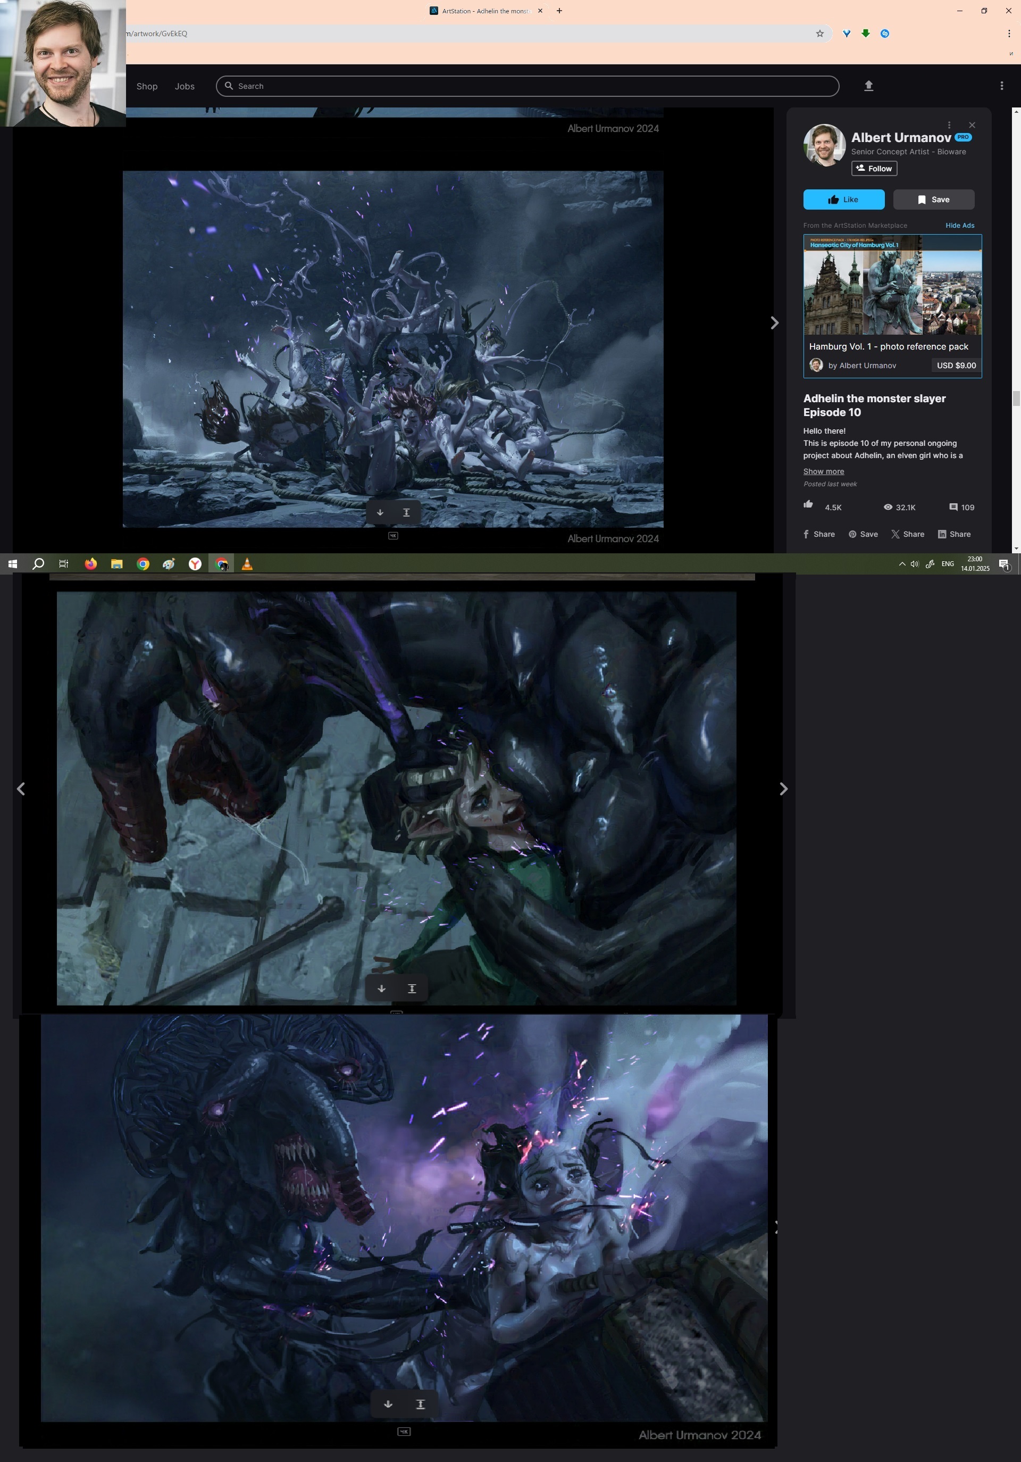Share the artwork on Facebook
This screenshot has height=1462, width=1021.
point(818,534)
